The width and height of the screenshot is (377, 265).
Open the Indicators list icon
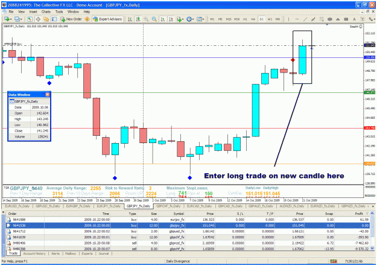[x=179, y=19]
